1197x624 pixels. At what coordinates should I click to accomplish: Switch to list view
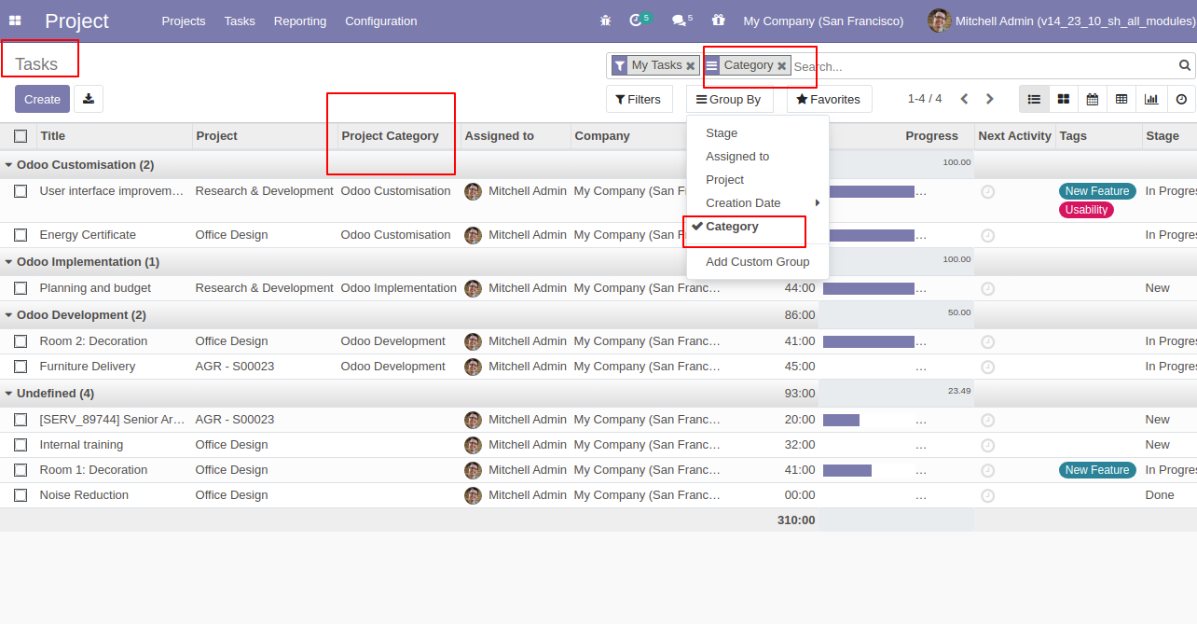coord(1034,99)
